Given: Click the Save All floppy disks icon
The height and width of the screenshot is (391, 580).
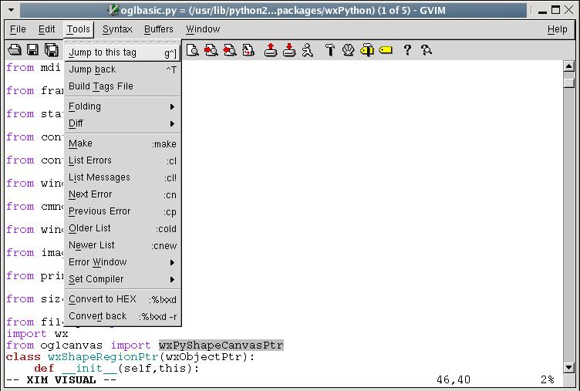Looking at the screenshot, I should (52, 50).
